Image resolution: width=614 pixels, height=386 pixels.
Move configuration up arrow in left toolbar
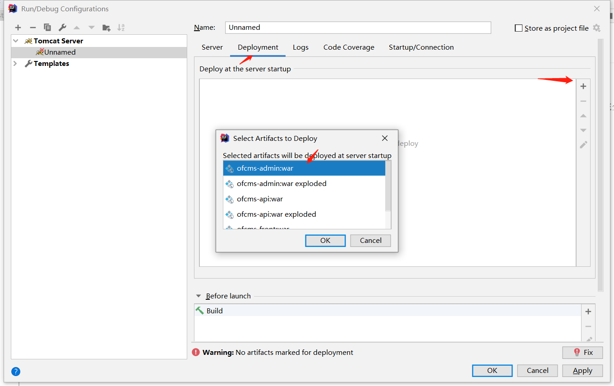(77, 28)
